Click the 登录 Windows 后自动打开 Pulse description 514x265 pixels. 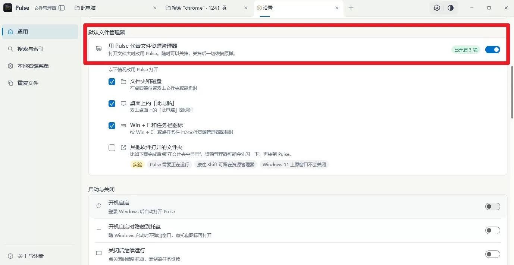click(142, 211)
